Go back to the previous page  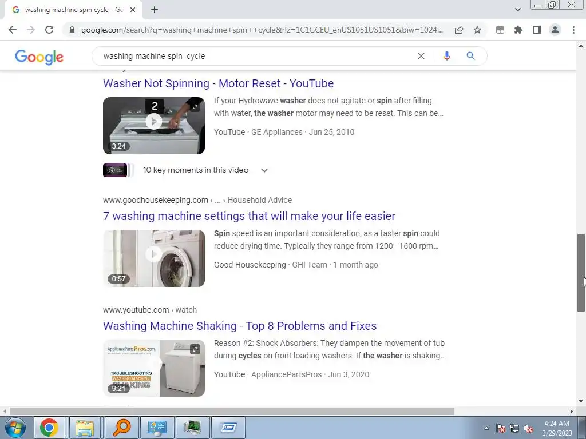click(x=13, y=30)
